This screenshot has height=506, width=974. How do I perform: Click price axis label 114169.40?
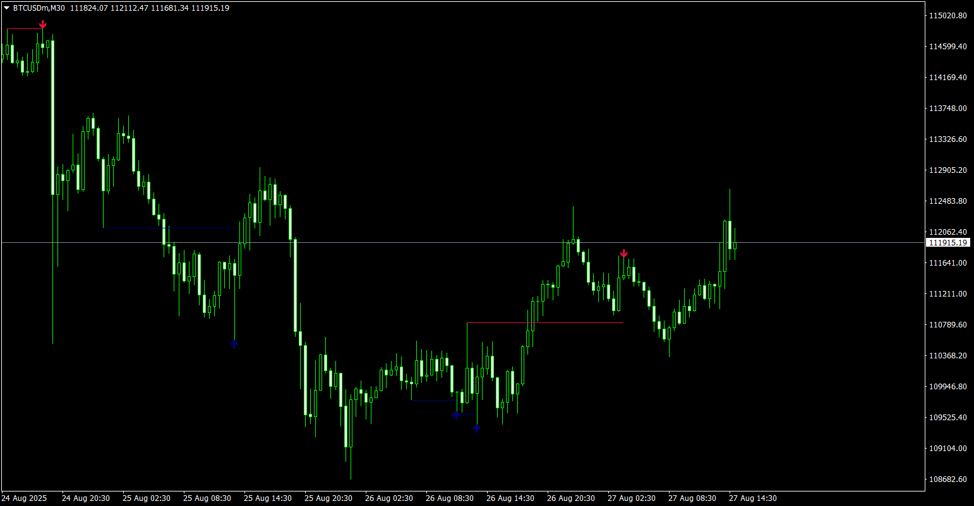(x=949, y=78)
